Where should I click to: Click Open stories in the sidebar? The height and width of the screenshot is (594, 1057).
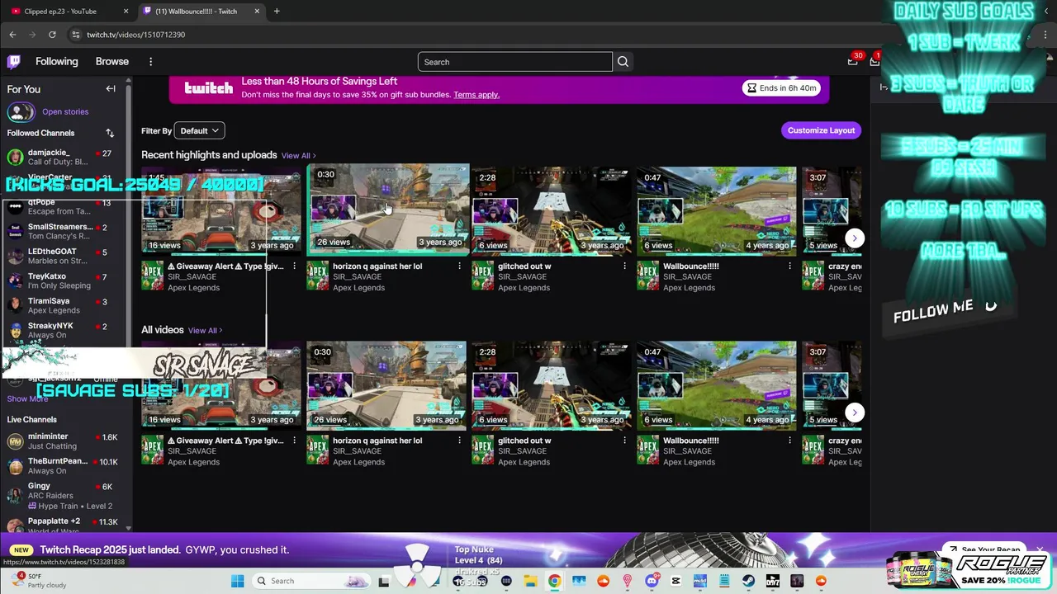coord(65,111)
